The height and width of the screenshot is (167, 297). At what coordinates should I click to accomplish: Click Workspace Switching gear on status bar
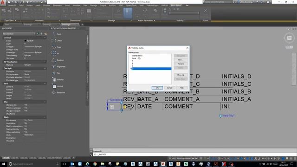point(268,159)
